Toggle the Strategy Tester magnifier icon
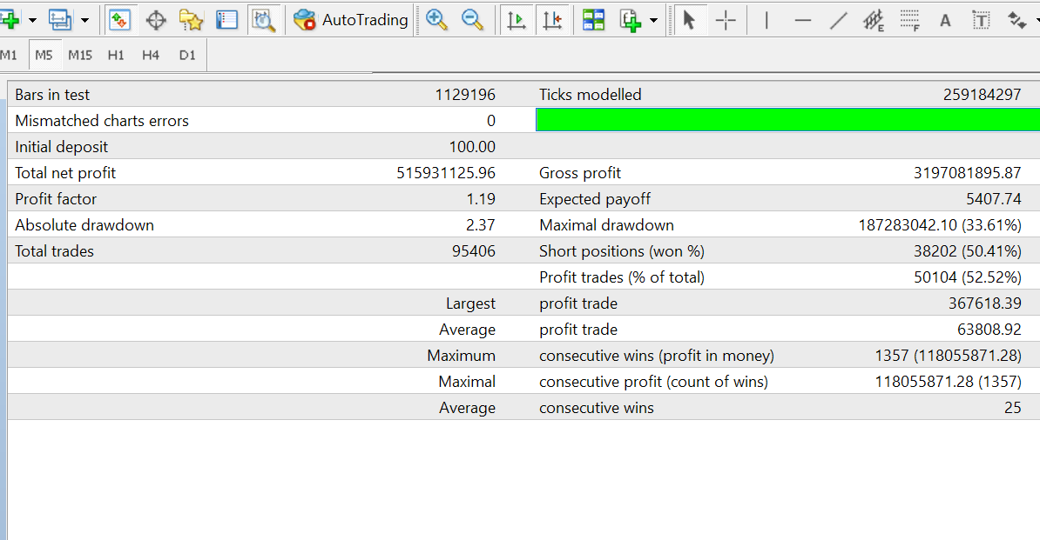This screenshot has width=1040, height=540. 263,20
